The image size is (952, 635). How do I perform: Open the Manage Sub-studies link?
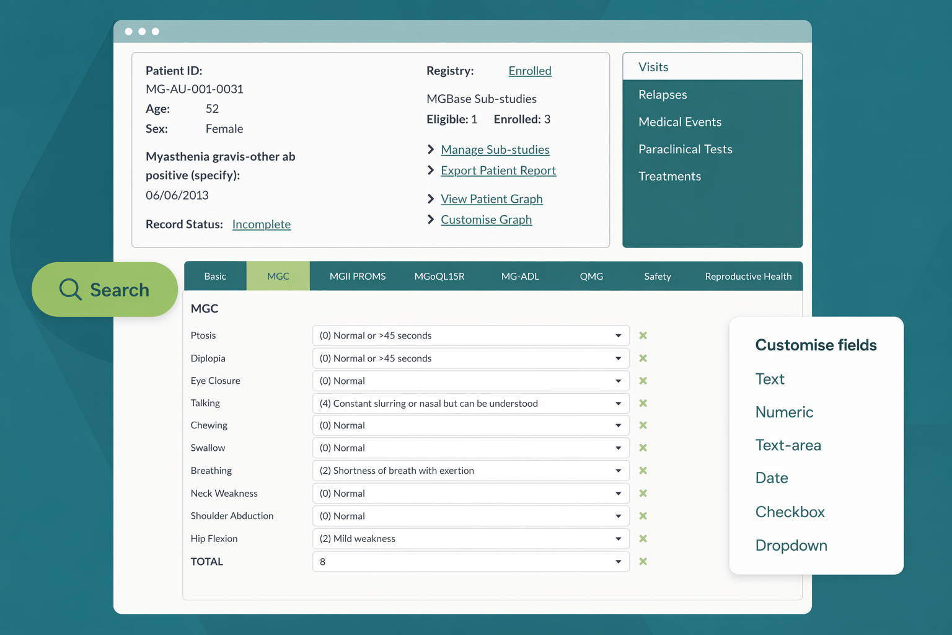click(x=495, y=149)
